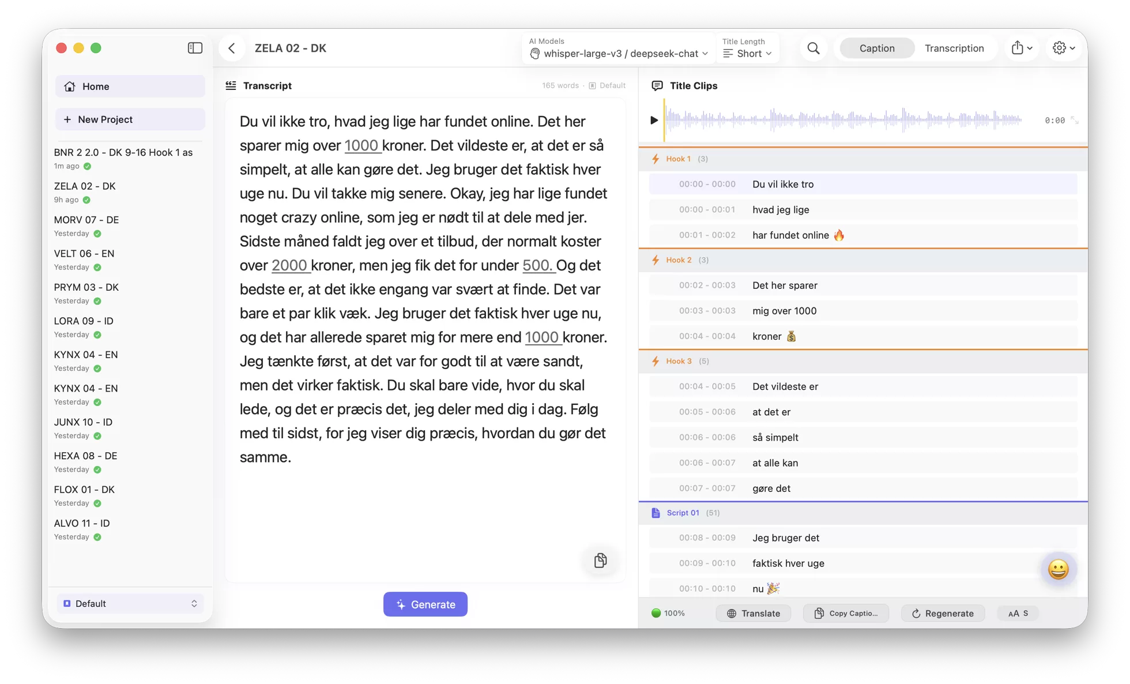Screen dimensions: 1130x684
Task: Click the Generate button
Action: (425, 604)
